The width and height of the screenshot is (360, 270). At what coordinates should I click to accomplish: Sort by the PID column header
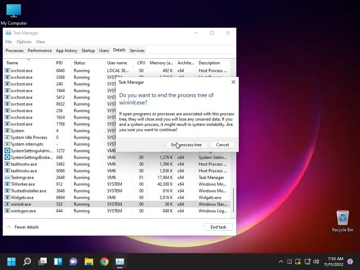[63, 63]
